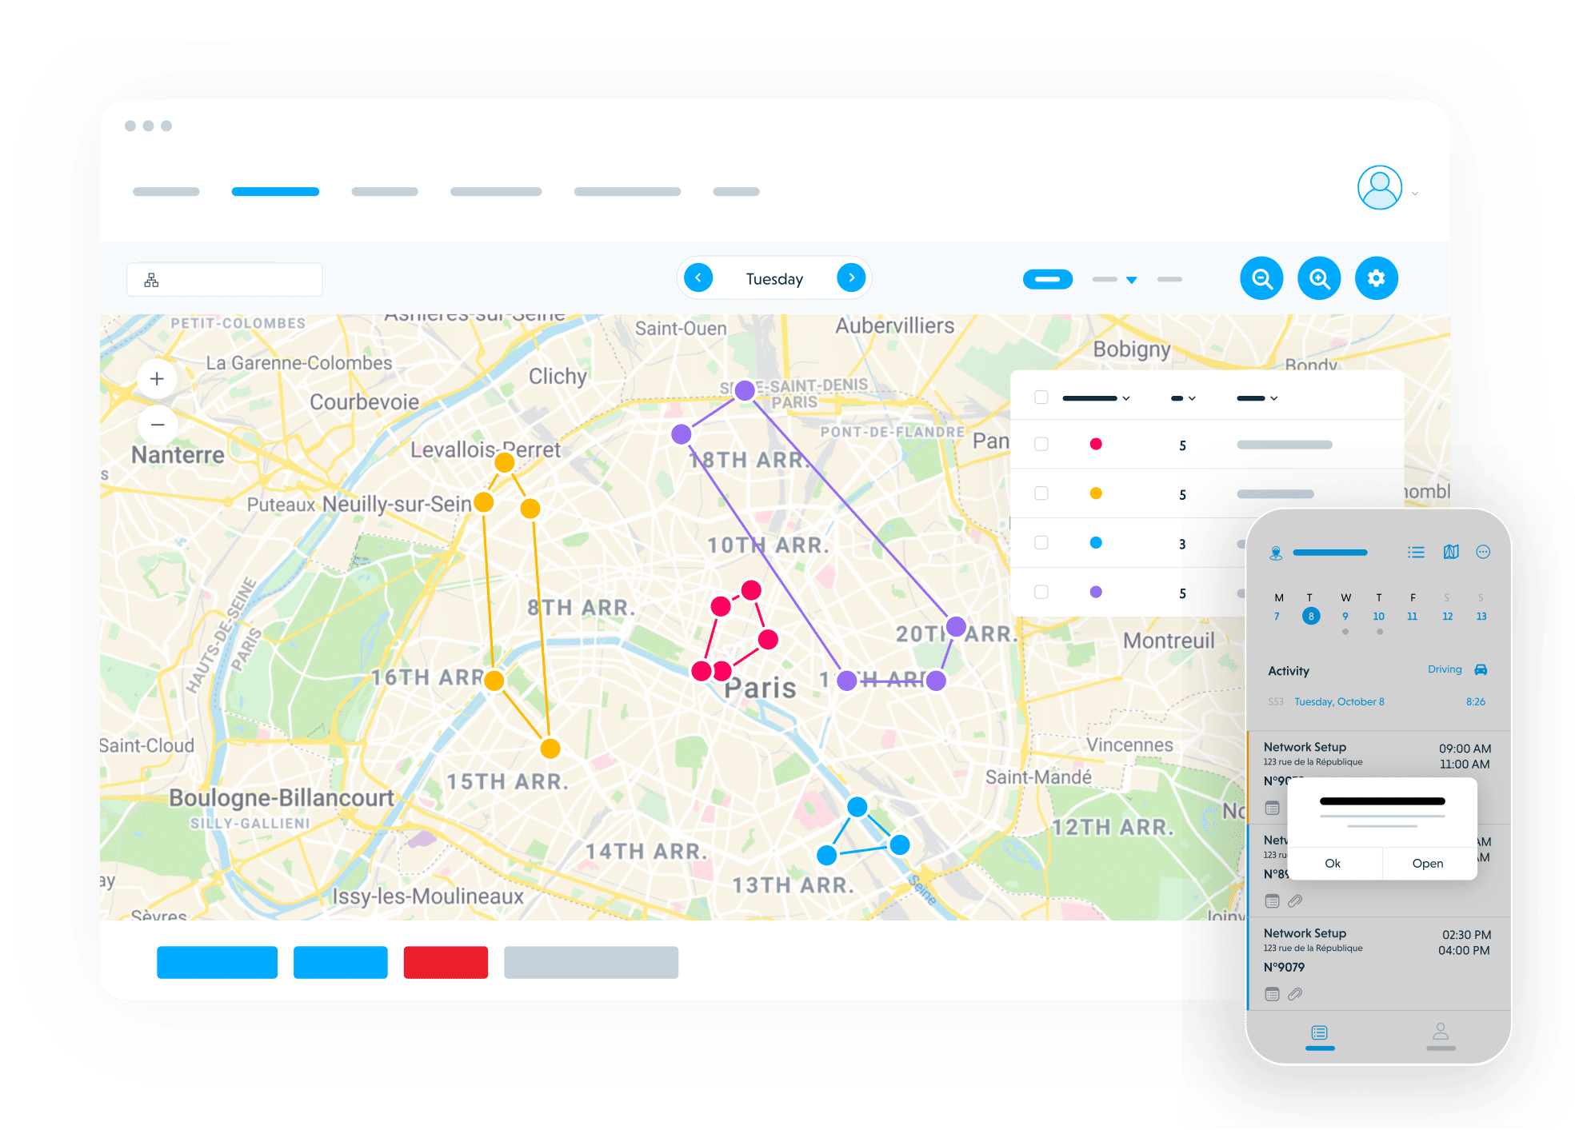
Task: Select date 7 in phone calendar
Action: point(1277,617)
